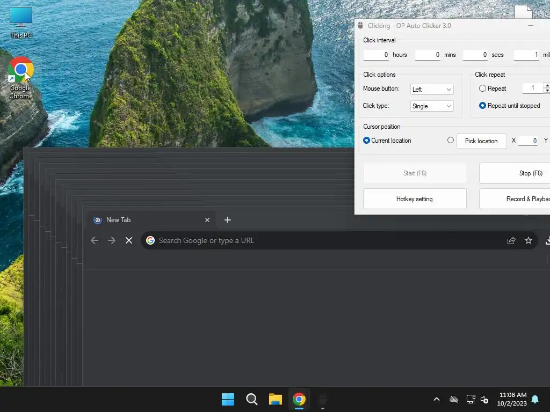Open the Mouse button dropdown
This screenshot has width=550, height=412.
pyautogui.click(x=432, y=90)
